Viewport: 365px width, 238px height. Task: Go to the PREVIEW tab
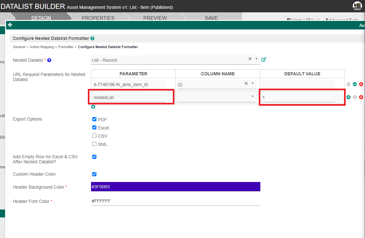[x=155, y=18]
